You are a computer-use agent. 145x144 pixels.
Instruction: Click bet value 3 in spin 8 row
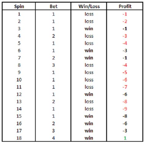[54, 65]
